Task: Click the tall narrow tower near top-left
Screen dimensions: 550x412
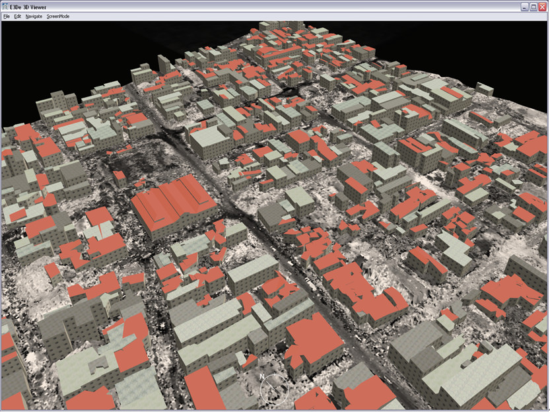Action: [164, 65]
